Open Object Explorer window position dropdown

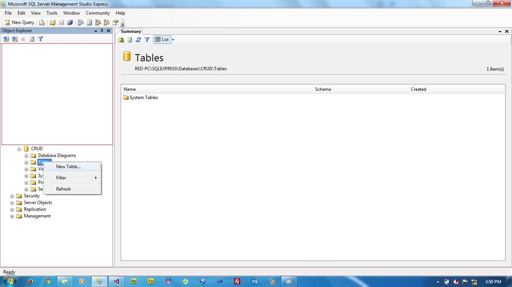95,31
